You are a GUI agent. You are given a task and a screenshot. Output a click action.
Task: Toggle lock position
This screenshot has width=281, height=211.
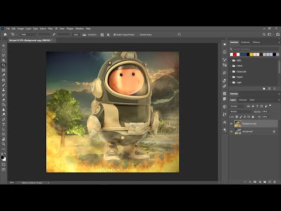tap(245, 117)
